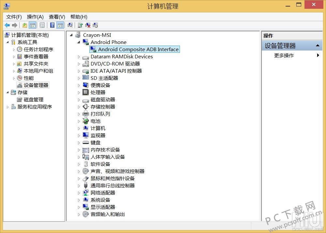Open the 文件(F) menu
This screenshot has height=233, width=326.
pyautogui.click(x=14, y=17)
